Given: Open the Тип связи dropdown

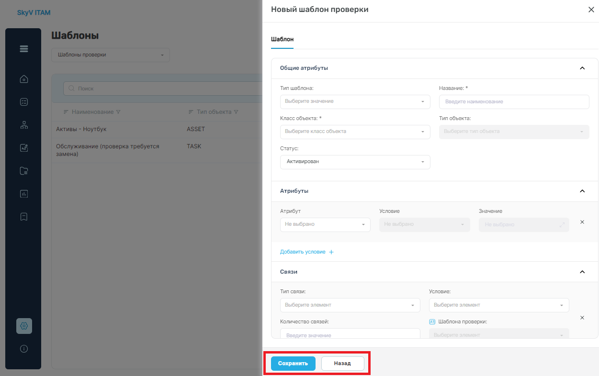Looking at the screenshot, I should 350,305.
